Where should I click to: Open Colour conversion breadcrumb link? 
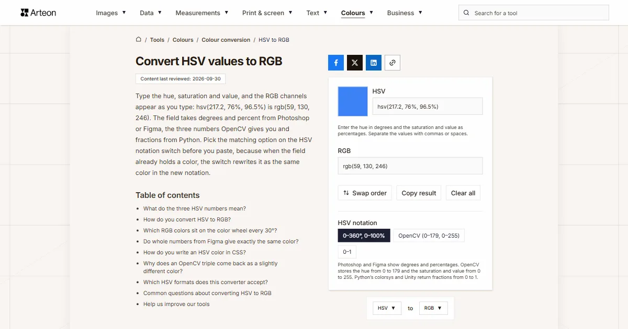click(x=226, y=40)
